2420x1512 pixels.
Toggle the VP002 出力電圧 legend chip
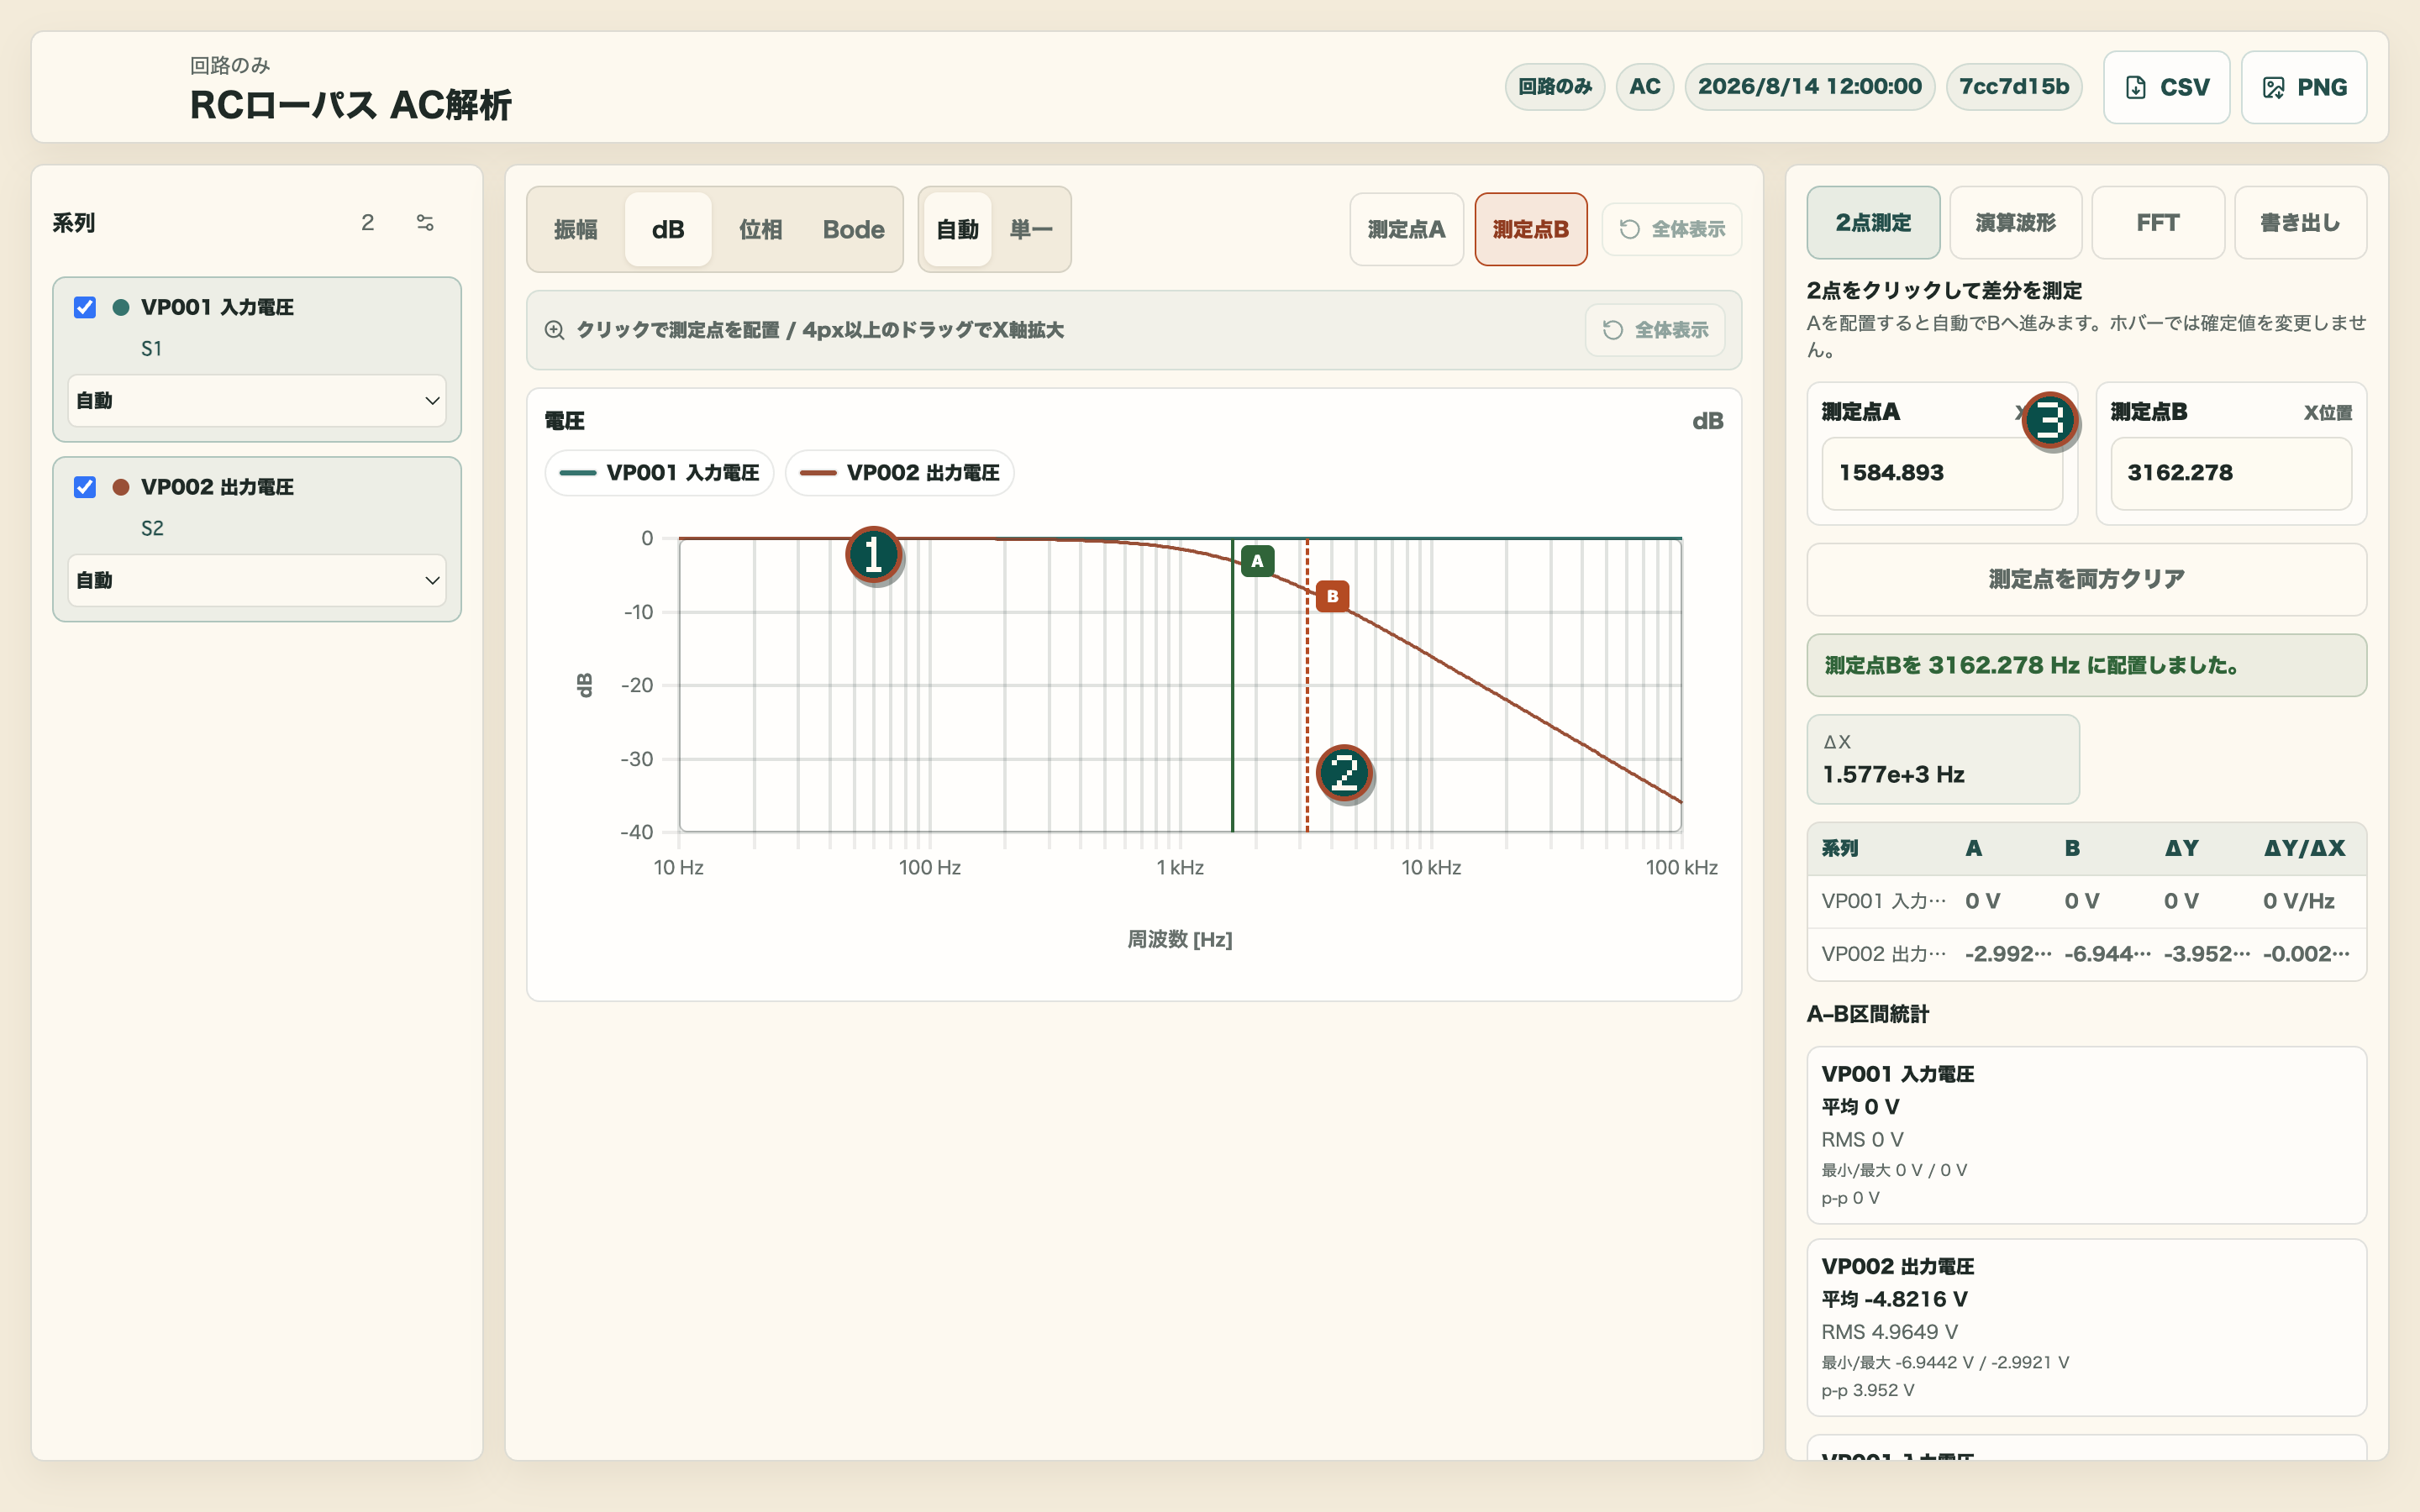(x=899, y=473)
